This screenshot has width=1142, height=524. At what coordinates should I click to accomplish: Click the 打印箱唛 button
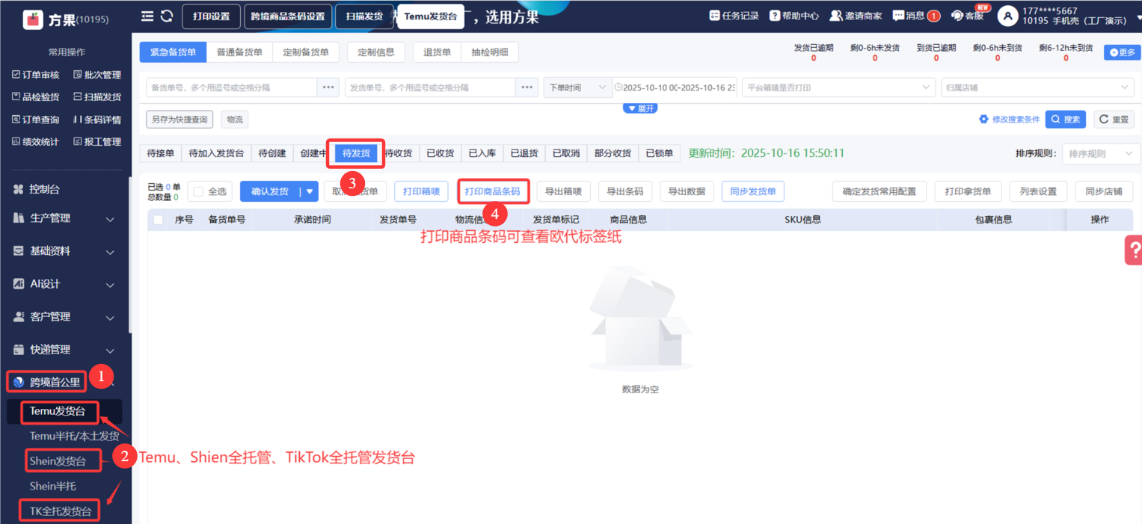(421, 191)
